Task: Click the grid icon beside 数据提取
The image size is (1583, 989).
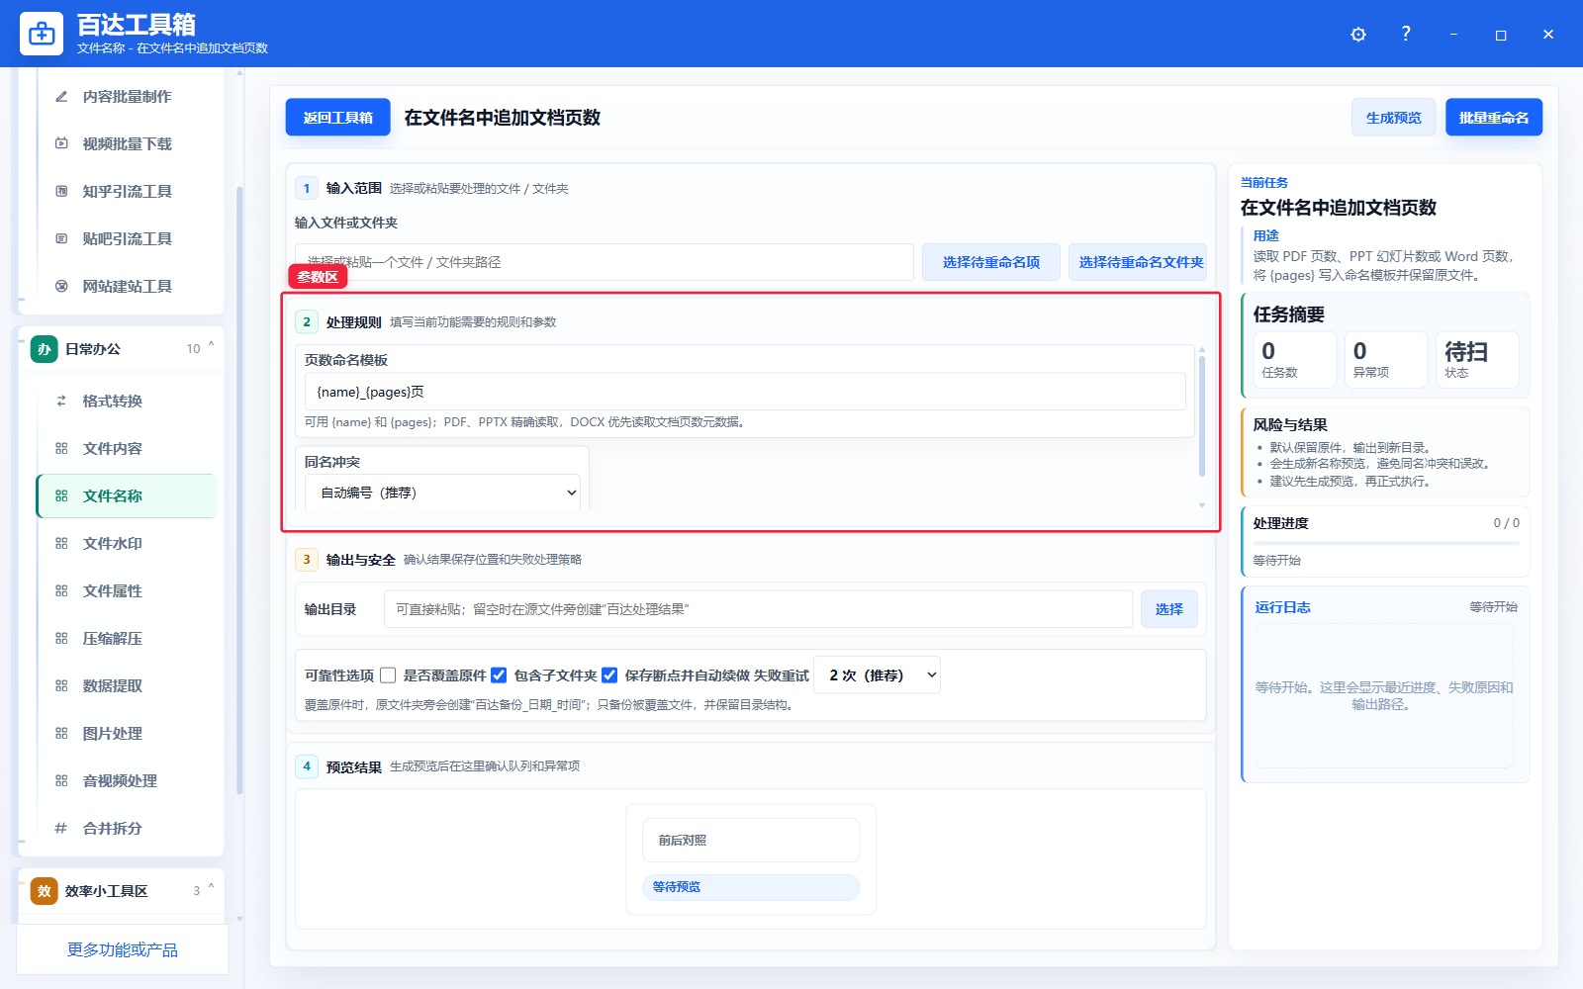Action: tap(61, 686)
